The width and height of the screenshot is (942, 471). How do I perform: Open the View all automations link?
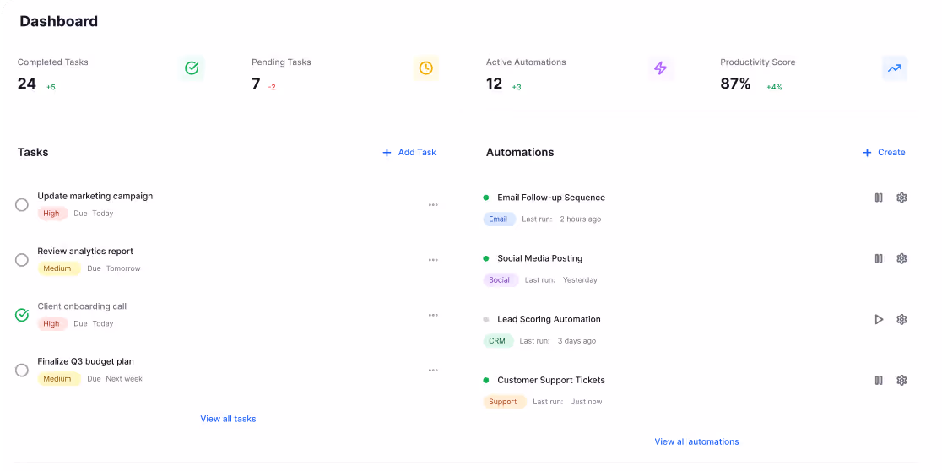[x=697, y=441]
